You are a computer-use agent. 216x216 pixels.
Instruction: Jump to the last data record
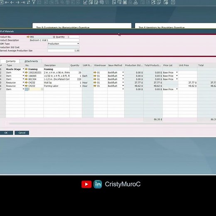[23, 2]
